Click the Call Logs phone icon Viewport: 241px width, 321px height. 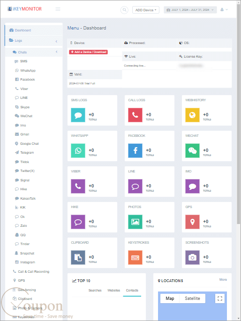[135, 115]
